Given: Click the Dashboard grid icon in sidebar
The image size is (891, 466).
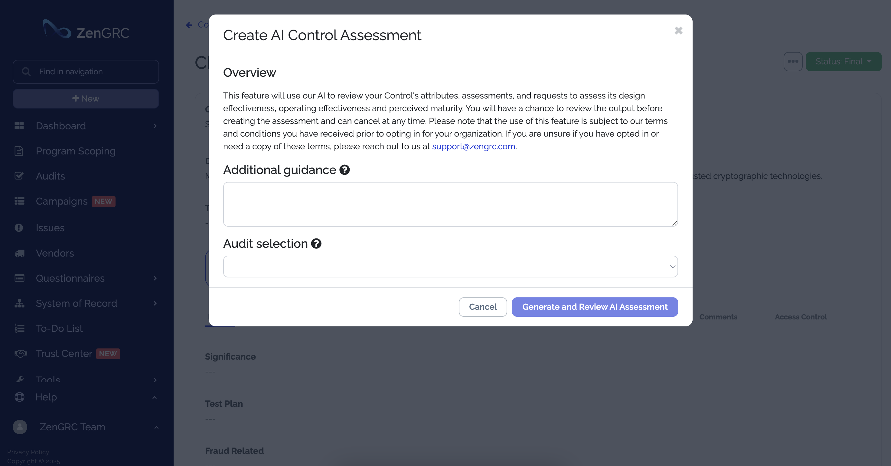Looking at the screenshot, I should click(19, 126).
